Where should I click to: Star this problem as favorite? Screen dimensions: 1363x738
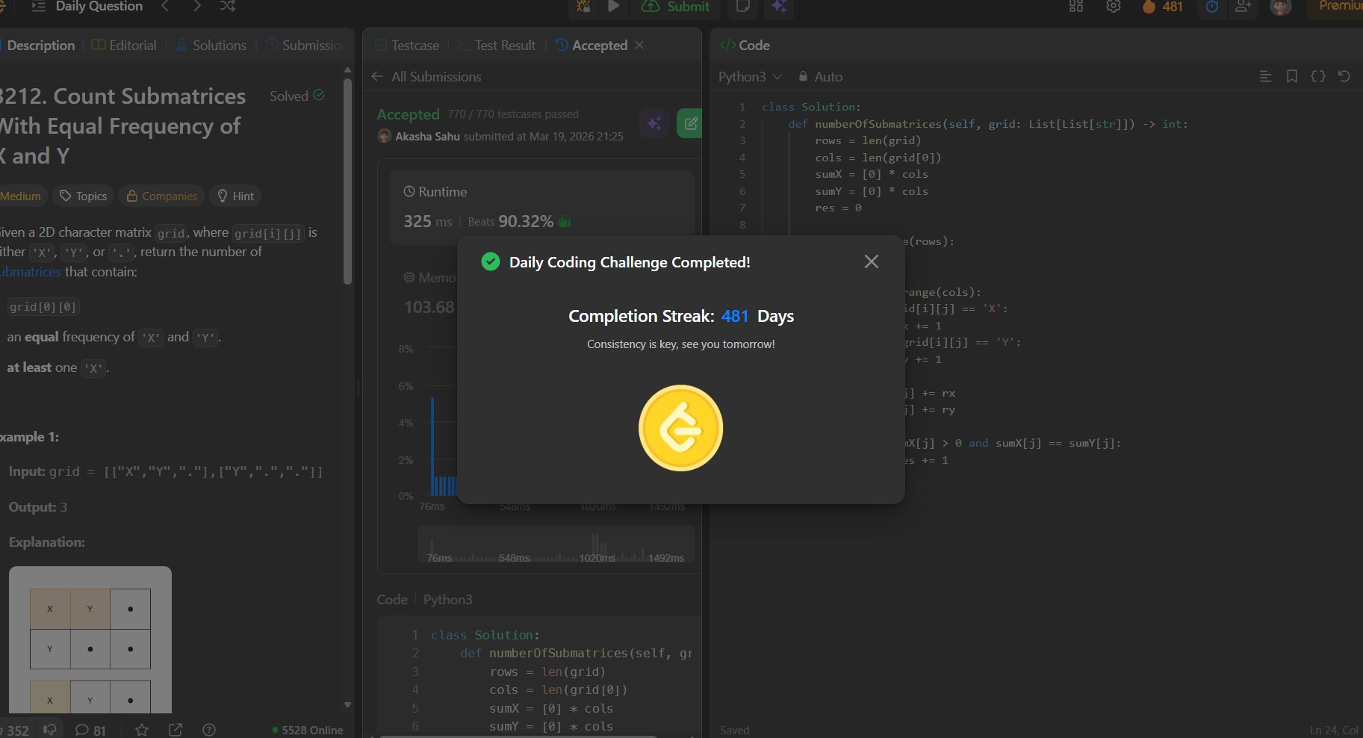click(x=142, y=730)
